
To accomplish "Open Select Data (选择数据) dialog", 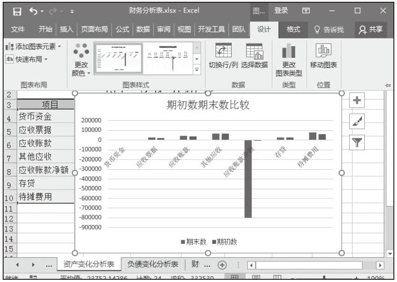I will point(254,57).
